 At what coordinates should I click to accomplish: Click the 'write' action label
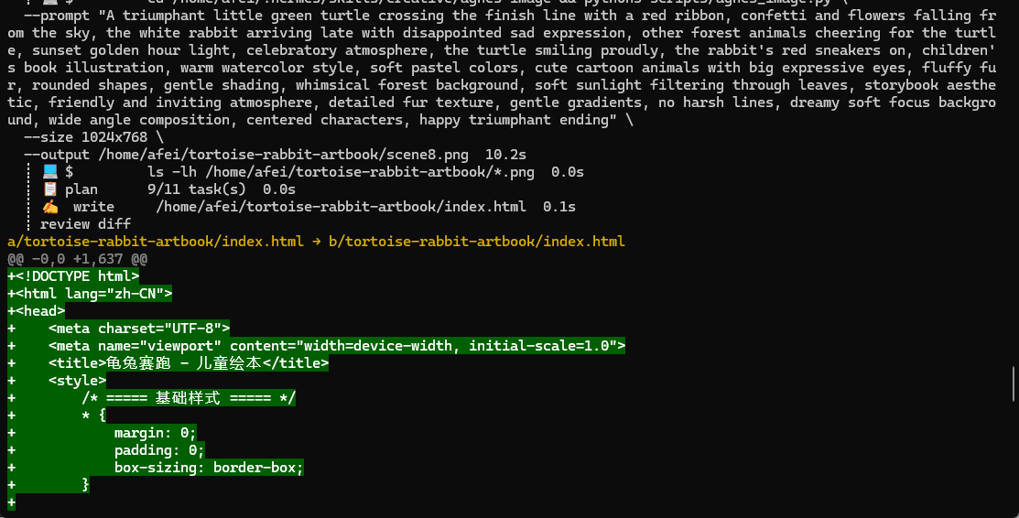pyautogui.click(x=93, y=207)
